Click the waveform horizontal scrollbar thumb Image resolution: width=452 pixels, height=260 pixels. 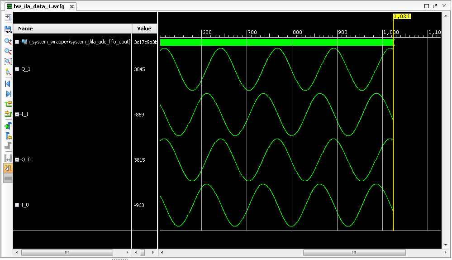coord(354,252)
